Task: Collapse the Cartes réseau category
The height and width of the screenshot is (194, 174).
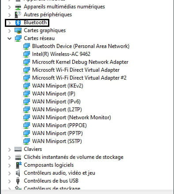Action: [x=9, y=39]
